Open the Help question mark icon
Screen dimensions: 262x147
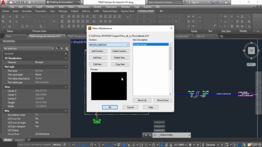(x=226, y=2)
